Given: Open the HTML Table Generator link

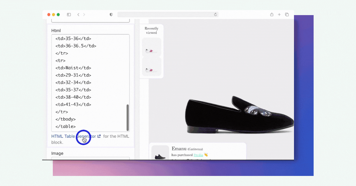Looking at the screenshot, I should (x=74, y=136).
